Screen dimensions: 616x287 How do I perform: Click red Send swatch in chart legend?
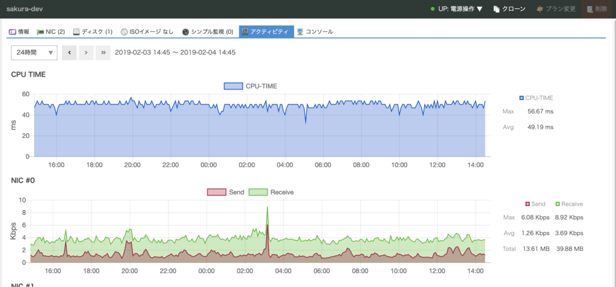click(217, 192)
